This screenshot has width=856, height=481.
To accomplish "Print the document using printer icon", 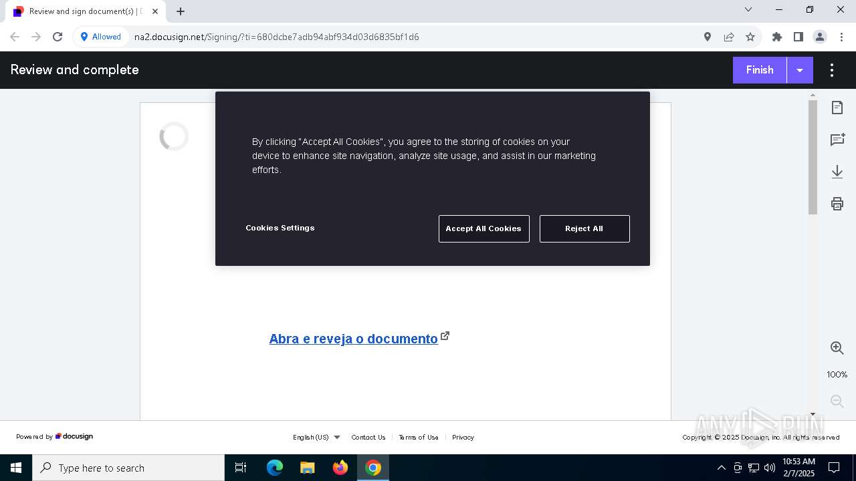I will pos(837,204).
